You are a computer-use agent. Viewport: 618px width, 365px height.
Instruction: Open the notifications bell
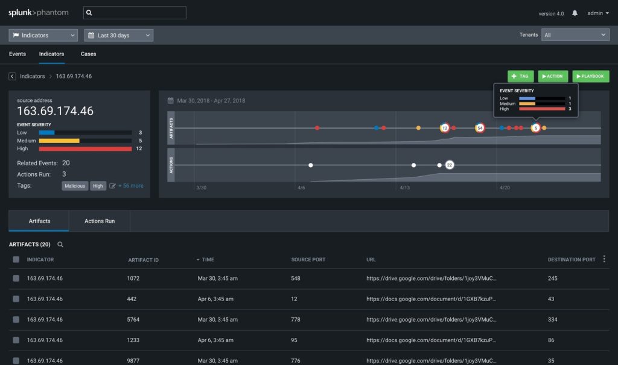pyautogui.click(x=575, y=13)
